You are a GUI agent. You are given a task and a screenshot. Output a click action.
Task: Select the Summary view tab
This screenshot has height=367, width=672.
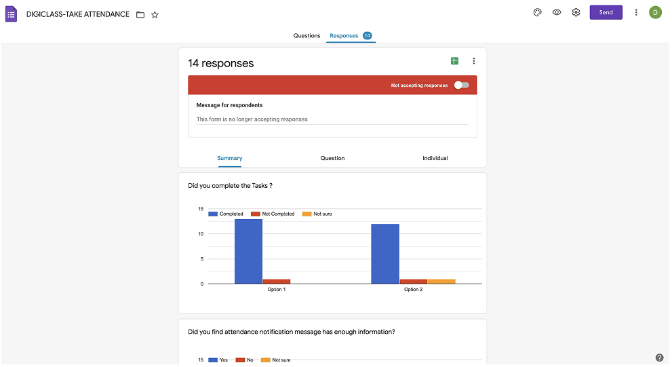pyautogui.click(x=230, y=158)
